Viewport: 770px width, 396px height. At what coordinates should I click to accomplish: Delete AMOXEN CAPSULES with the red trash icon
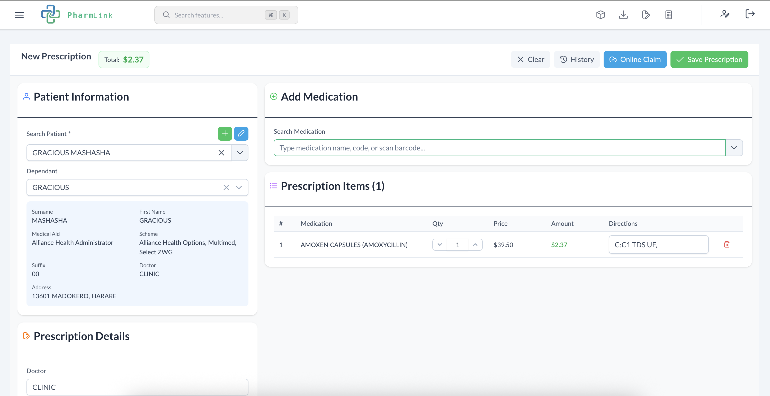point(727,245)
